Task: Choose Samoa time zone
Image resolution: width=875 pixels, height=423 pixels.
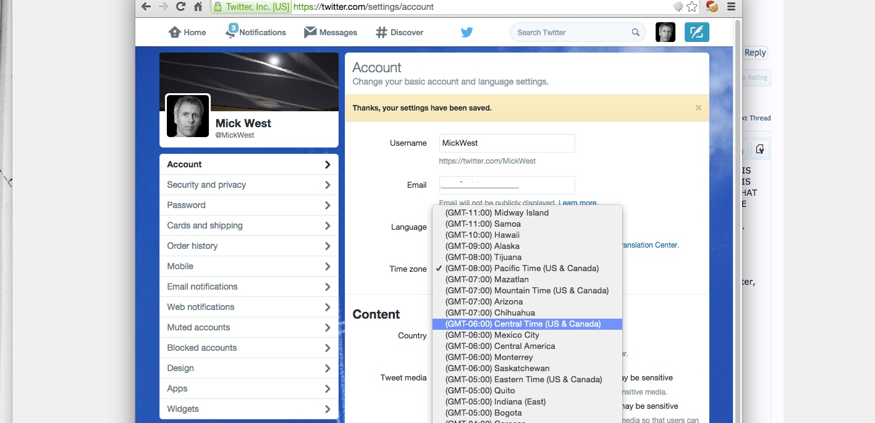Action: (x=527, y=224)
